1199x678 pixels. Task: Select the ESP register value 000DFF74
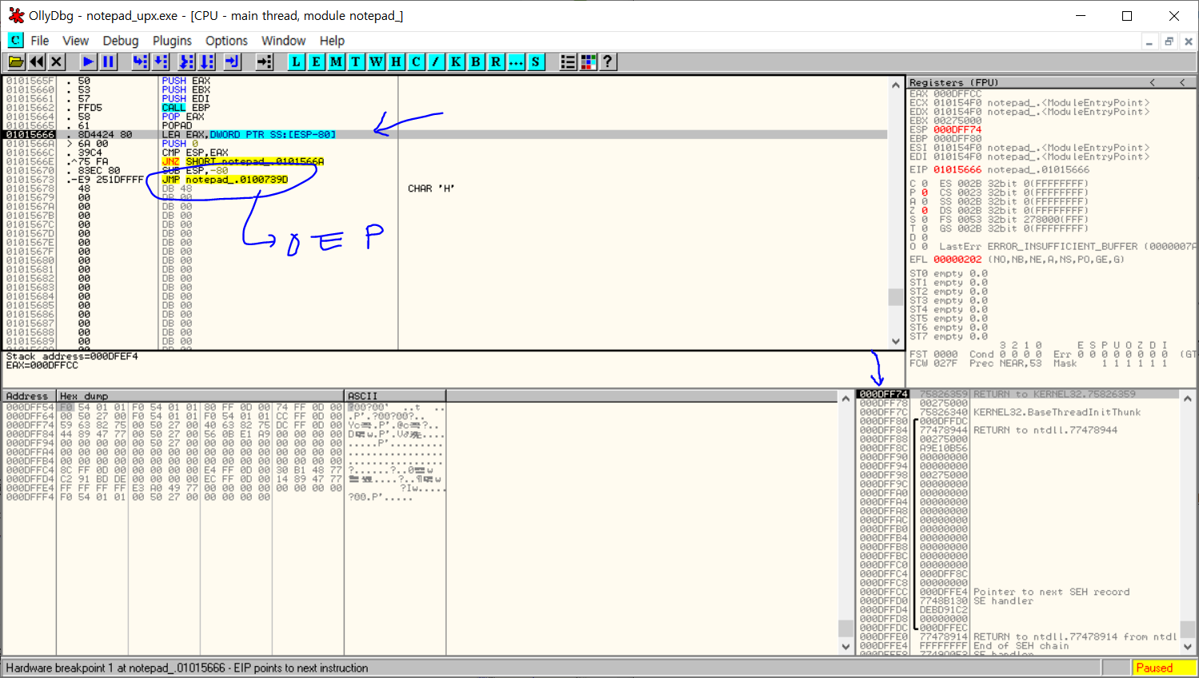tap(957, 130)
